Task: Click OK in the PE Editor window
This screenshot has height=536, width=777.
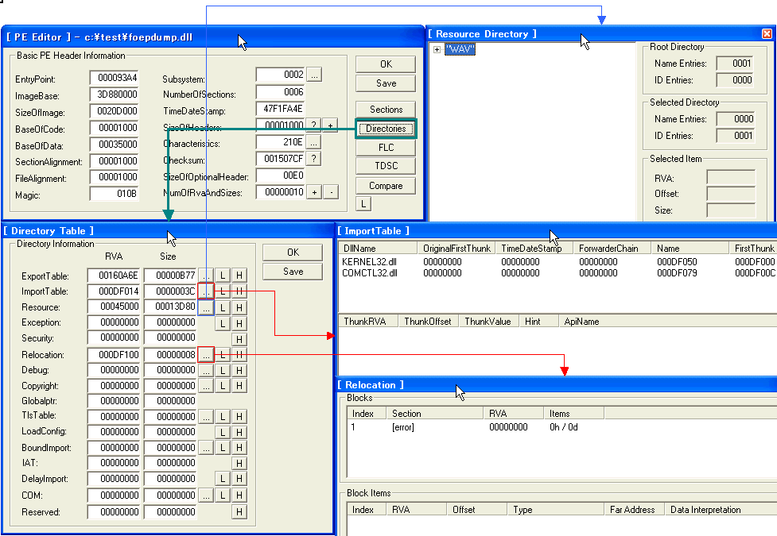Action: (x=386, y=64)
